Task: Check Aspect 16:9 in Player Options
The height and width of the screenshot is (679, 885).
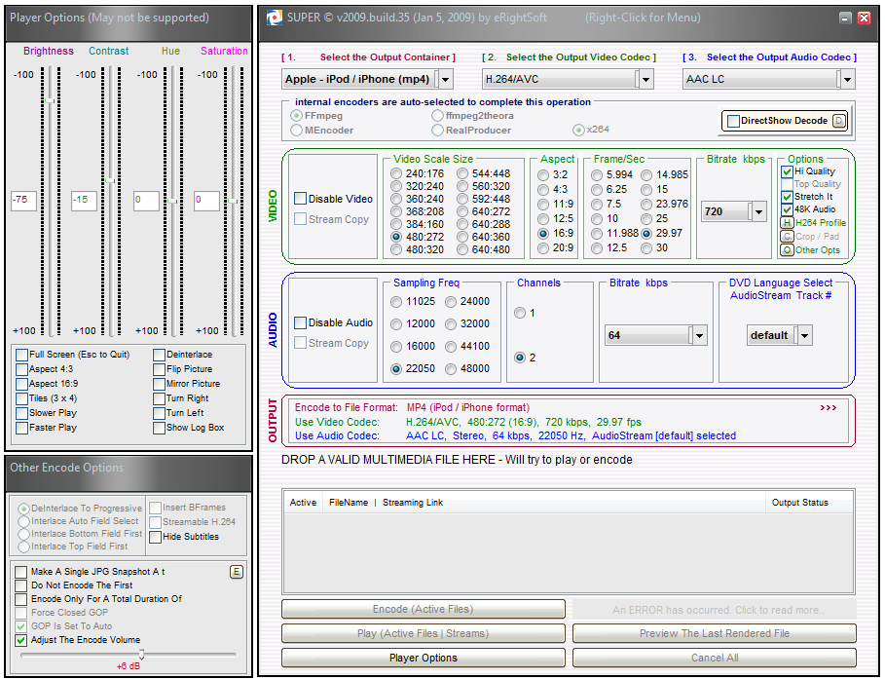Action: click(21, 384)
